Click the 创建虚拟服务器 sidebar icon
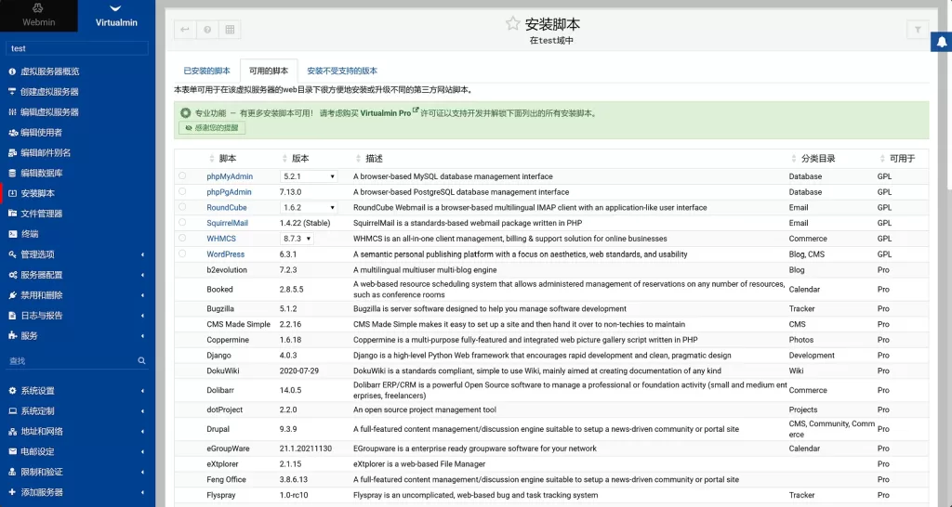 pos(12,92)
